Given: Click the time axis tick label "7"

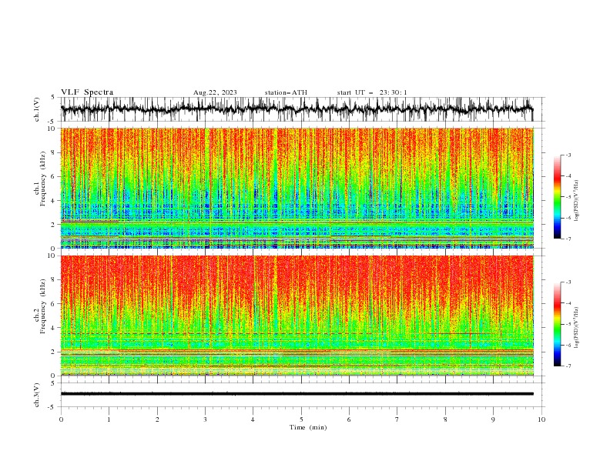Looking at the screenshot, I should pos(397,419).
